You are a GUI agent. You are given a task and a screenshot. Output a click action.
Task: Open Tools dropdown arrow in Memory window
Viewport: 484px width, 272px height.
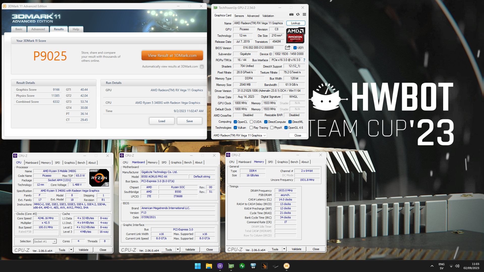tap(284, 249)
